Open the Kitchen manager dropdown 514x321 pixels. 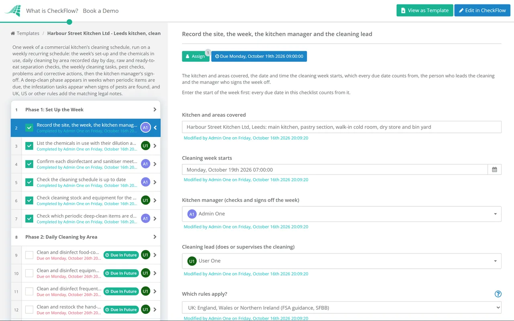(342, 214)
